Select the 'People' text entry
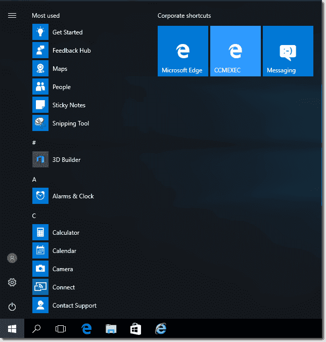This screenshot has width=326, height=342. click(x=62, y=87)
